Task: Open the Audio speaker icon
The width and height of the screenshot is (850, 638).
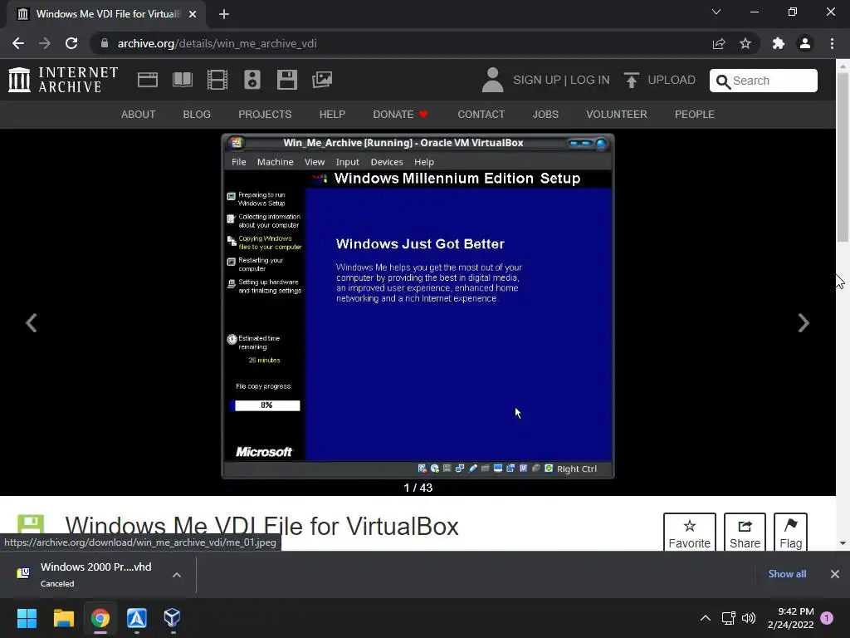Action: coord(252,80)
